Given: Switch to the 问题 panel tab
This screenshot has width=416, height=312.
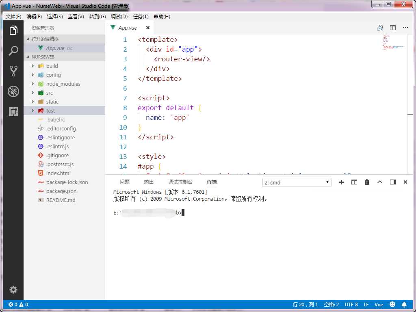Looking at the screenshot, I should click(125, 182).
